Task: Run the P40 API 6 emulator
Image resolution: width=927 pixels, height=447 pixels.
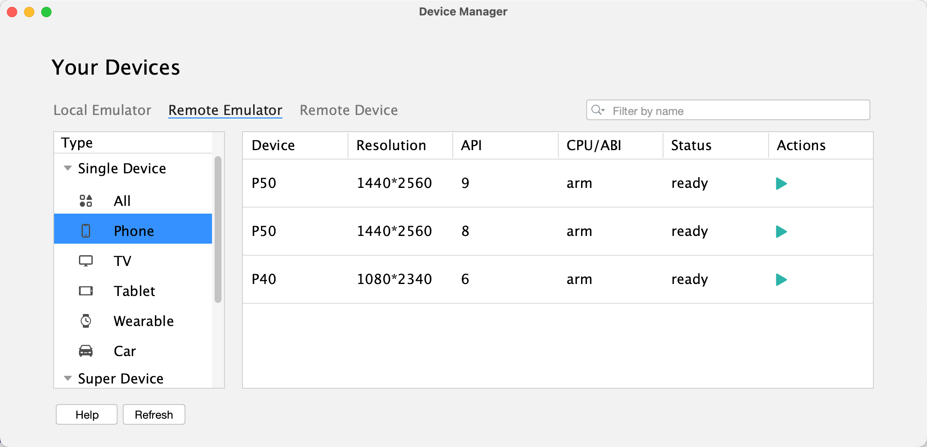Action: pos(781,280)
